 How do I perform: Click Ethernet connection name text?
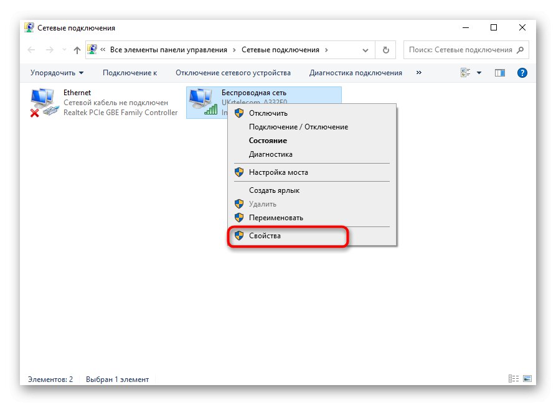point(77,93)
